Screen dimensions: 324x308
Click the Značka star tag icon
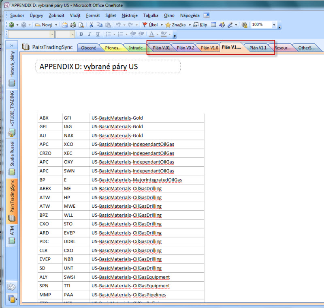tap(168, 25)
